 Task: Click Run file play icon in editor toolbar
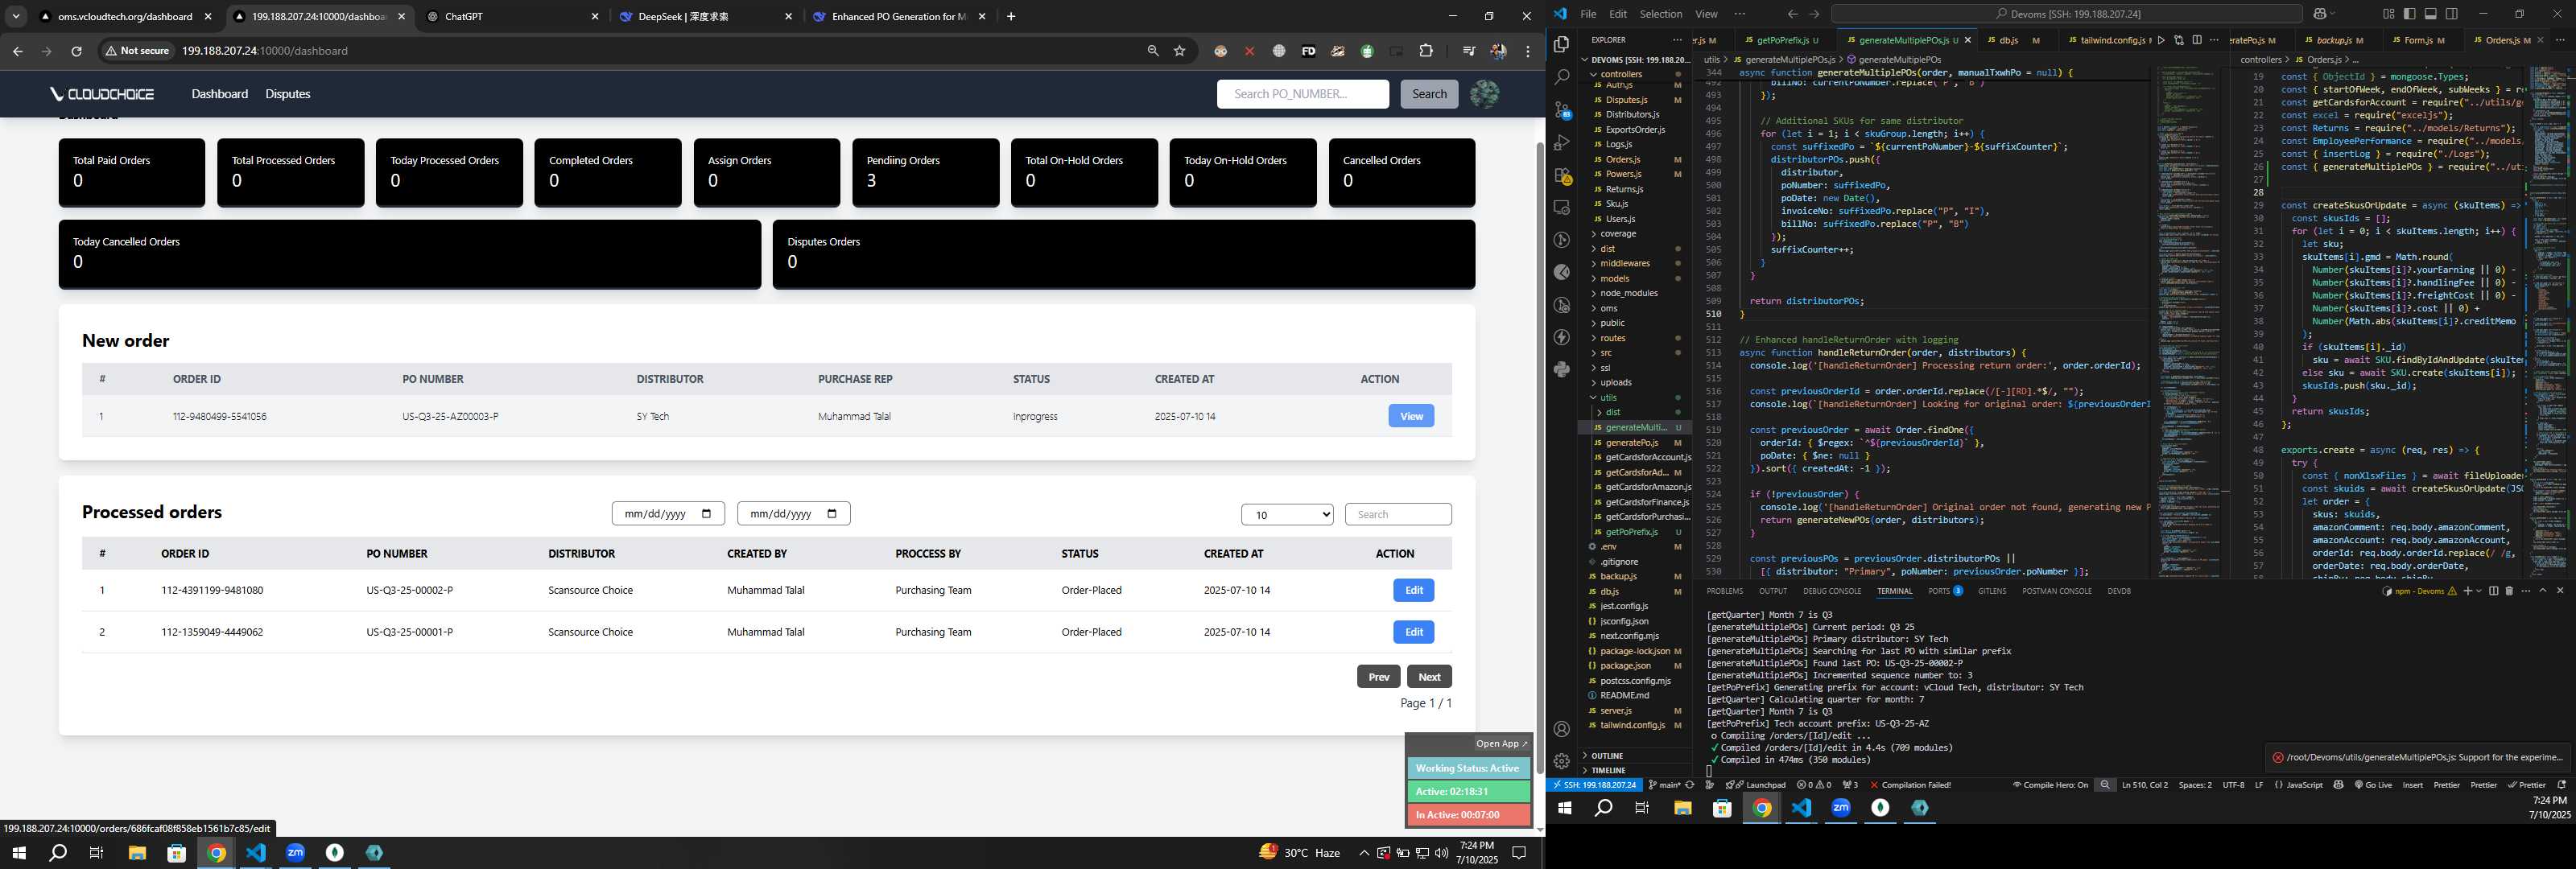pyautogui.click(x=2161, y=40)
